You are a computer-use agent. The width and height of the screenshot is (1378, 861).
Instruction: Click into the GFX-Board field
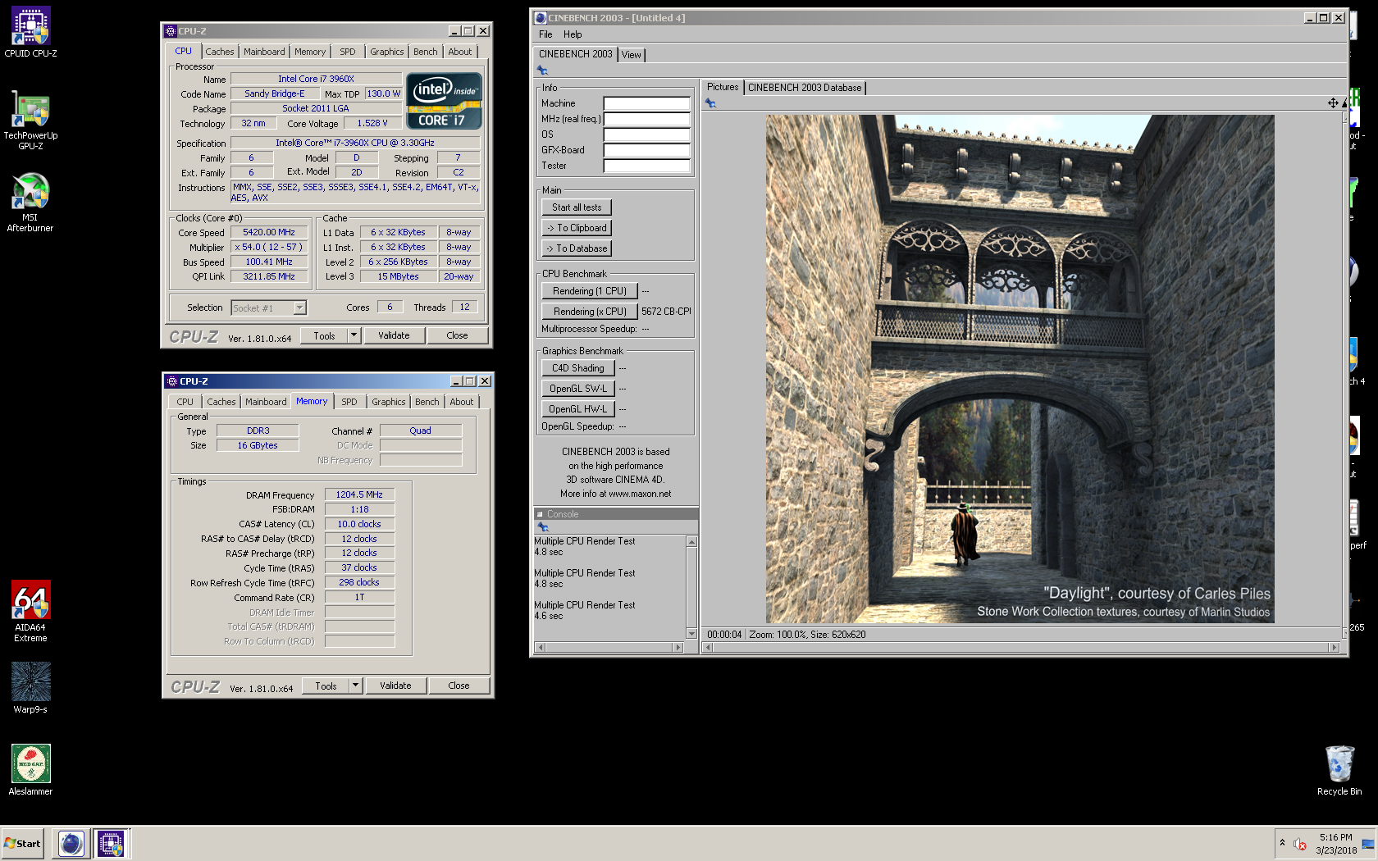(647, 150)
